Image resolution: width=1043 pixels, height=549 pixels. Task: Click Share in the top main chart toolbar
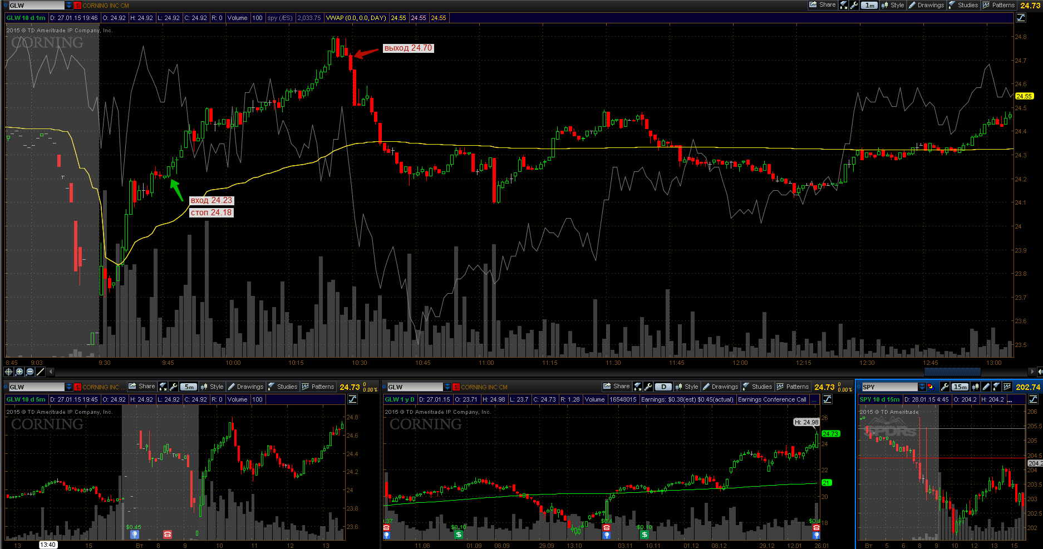pos(823,5)
